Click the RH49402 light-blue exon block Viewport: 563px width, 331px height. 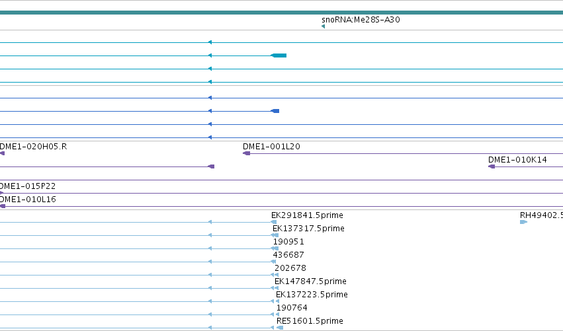(523, 222)
